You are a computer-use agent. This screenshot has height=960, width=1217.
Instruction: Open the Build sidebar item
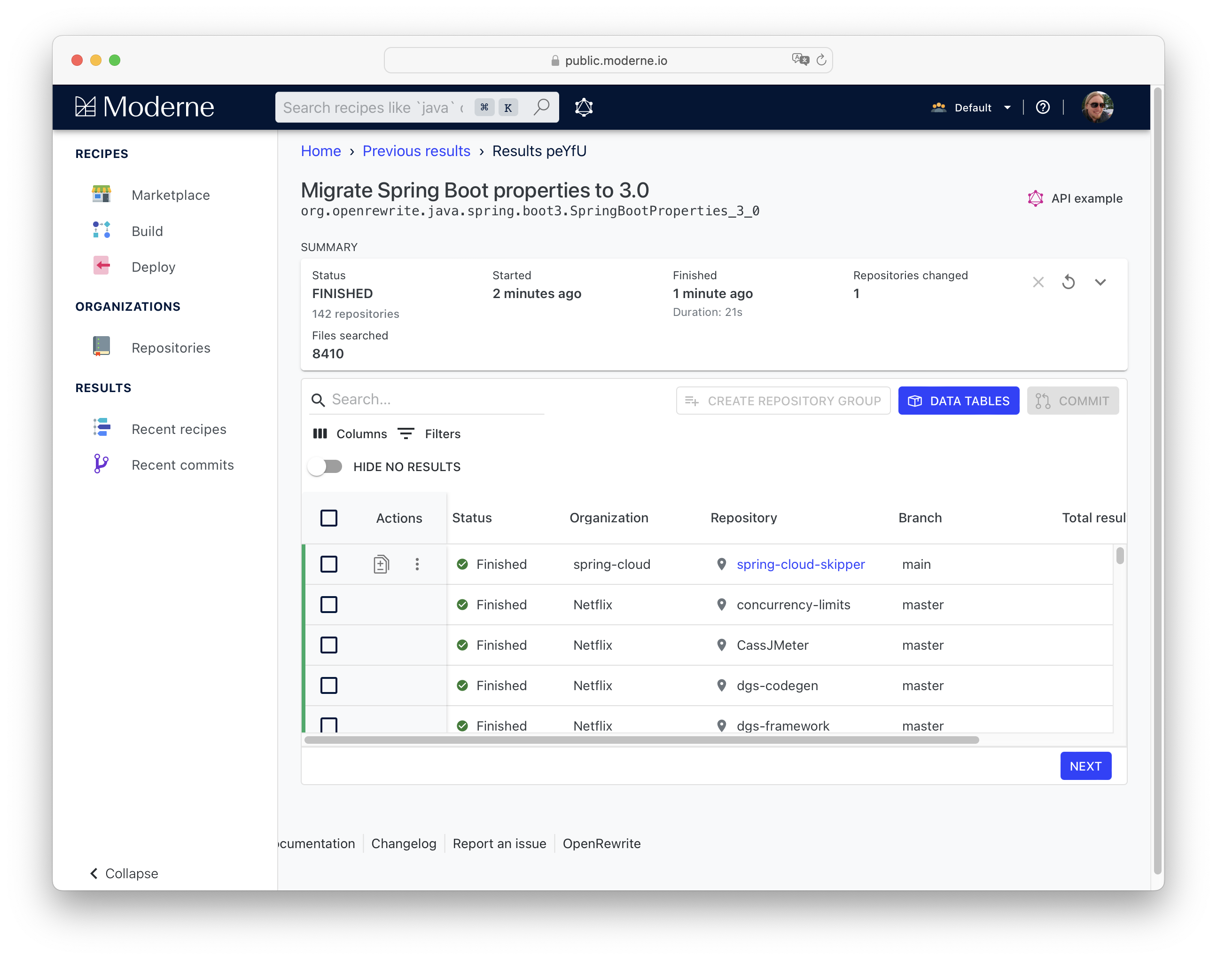point(147,231)
